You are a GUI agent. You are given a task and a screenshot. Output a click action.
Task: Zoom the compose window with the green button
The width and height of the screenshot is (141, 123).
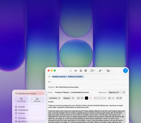tap(55, 71)
